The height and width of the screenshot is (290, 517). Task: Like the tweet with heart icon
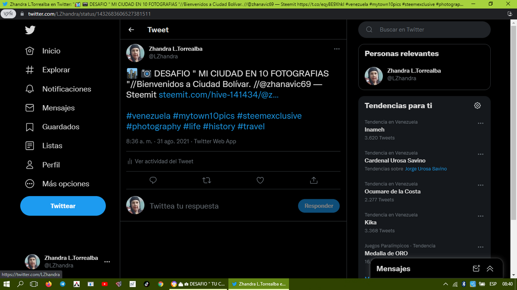tap(260, 180)
